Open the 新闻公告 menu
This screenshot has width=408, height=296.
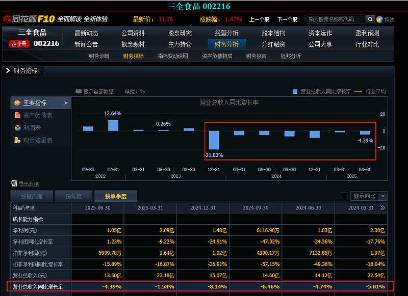pyautogui.click(x=86, y=44)
